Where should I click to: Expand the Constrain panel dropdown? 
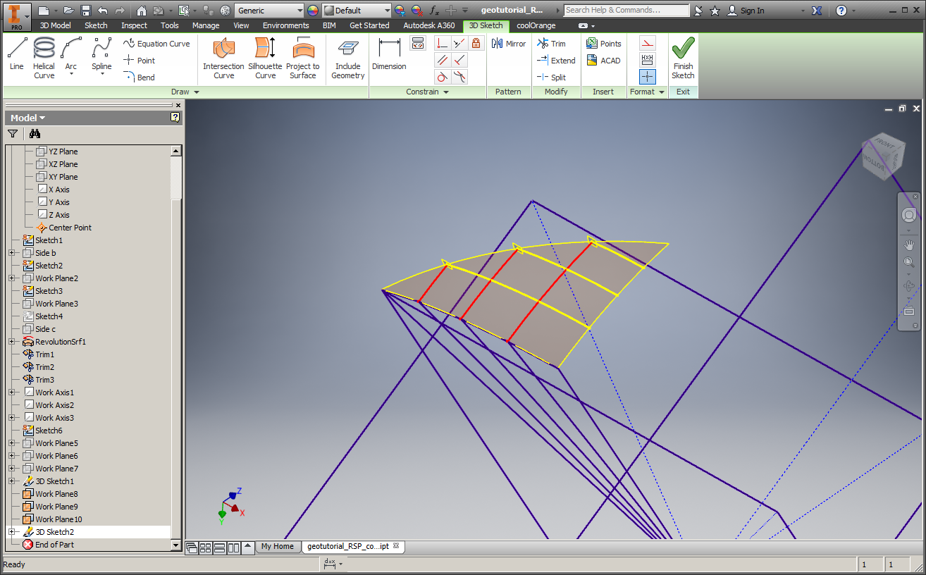(x=428, y=92)
